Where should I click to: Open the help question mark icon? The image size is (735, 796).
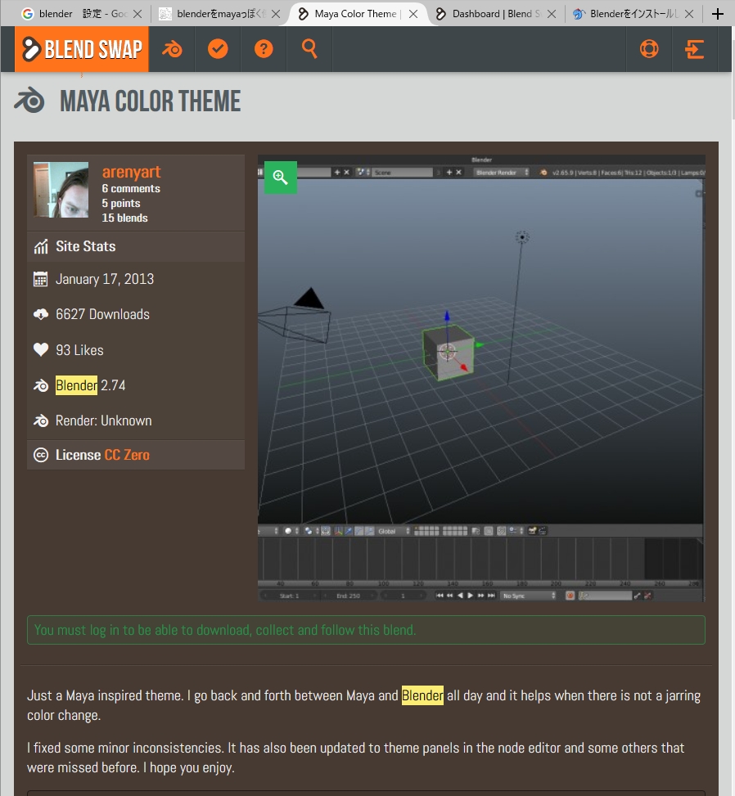[264, 49]
